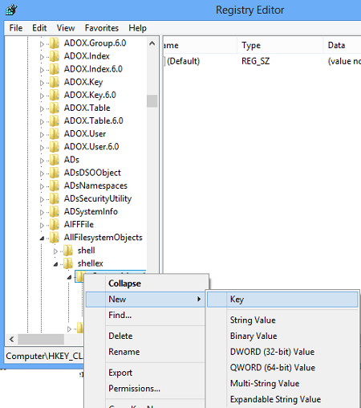Viewport: 361px width, 408px height.
Task: Click the horizontal scrollbar left arrow
Action: [x=11, y=340]
